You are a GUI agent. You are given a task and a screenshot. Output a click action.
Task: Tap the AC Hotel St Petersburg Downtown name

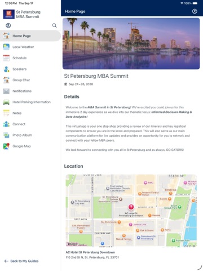(90, 252)
